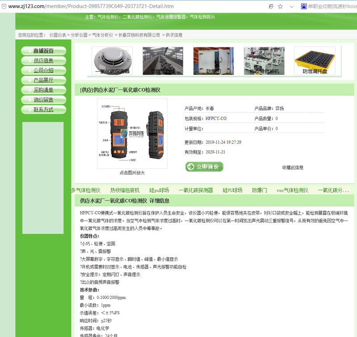Click the 一氧化碳探测器 keyword link
This screenshot has height=337, width=357.
196,190
